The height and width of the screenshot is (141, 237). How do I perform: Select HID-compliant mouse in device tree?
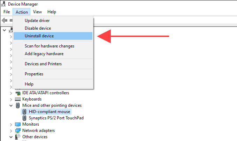49,112
